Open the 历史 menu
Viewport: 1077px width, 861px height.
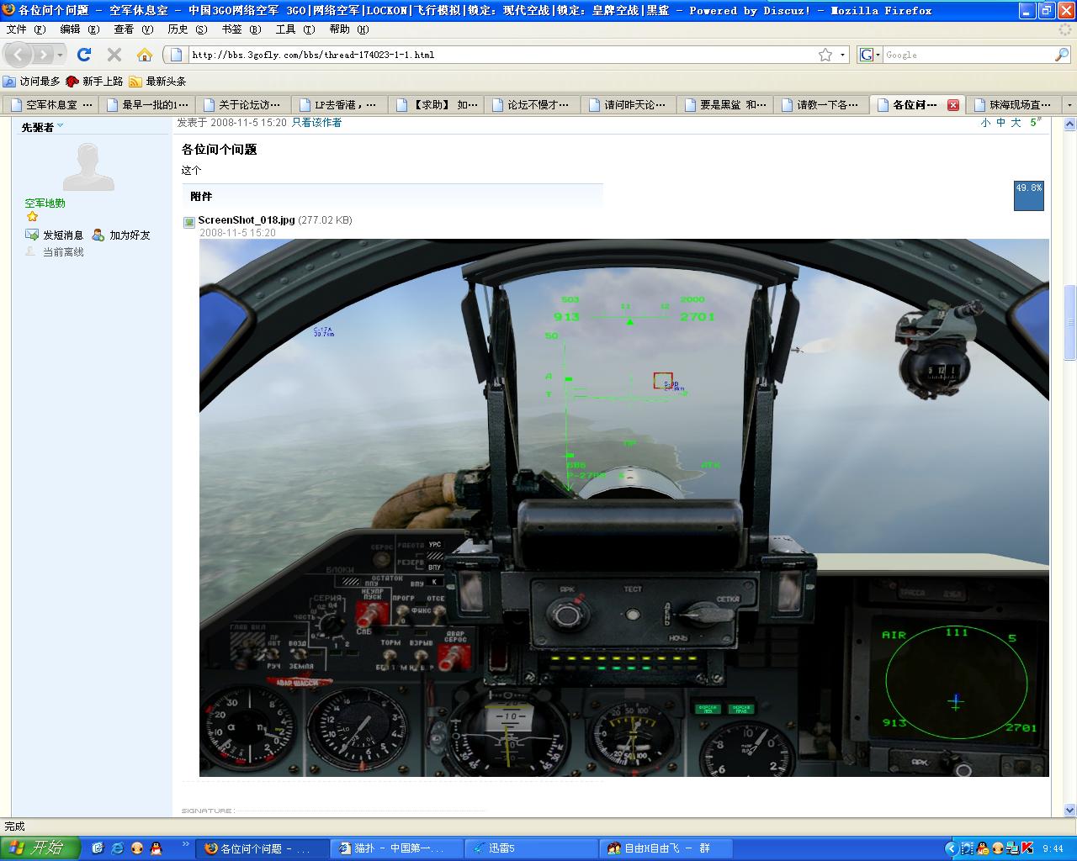click(x=188, y=29)
